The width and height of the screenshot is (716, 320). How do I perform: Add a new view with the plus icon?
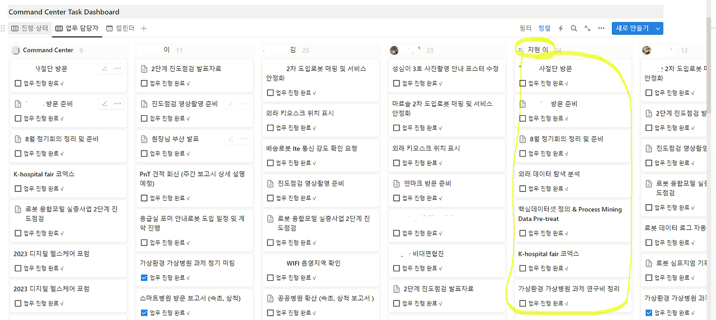pos(144,28)
